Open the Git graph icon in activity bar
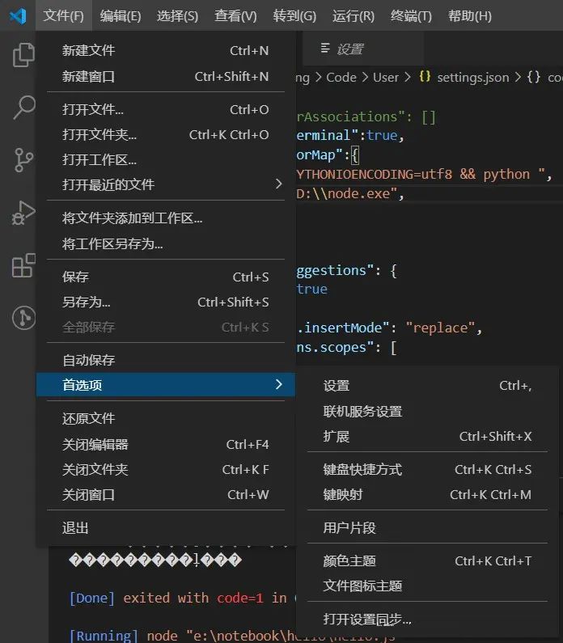The image size is (563, 643). pyautogui.click(x=23, y=318)
